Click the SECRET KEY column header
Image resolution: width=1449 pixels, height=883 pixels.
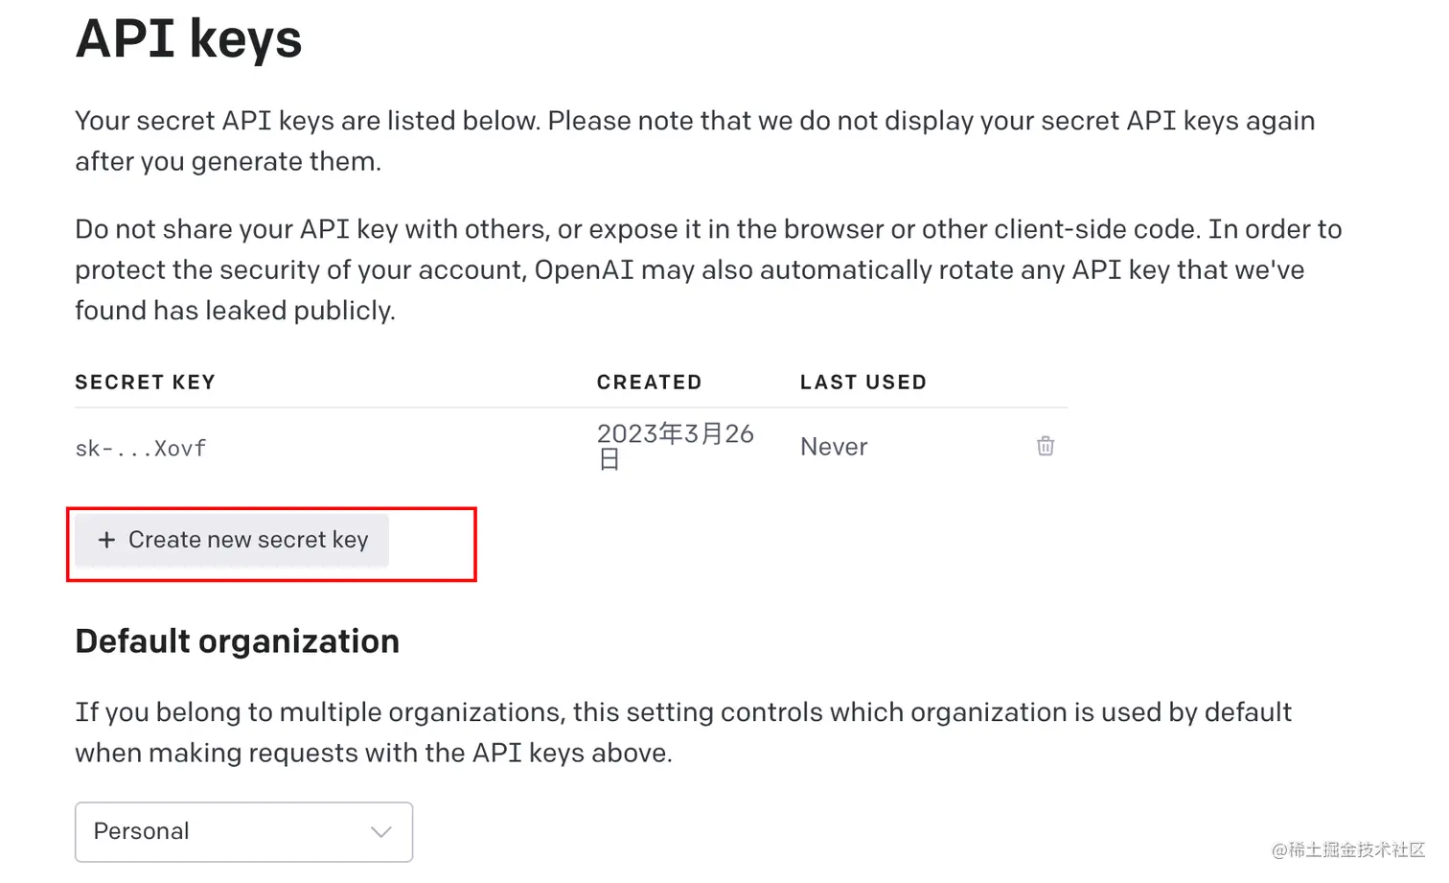(145, 383)
